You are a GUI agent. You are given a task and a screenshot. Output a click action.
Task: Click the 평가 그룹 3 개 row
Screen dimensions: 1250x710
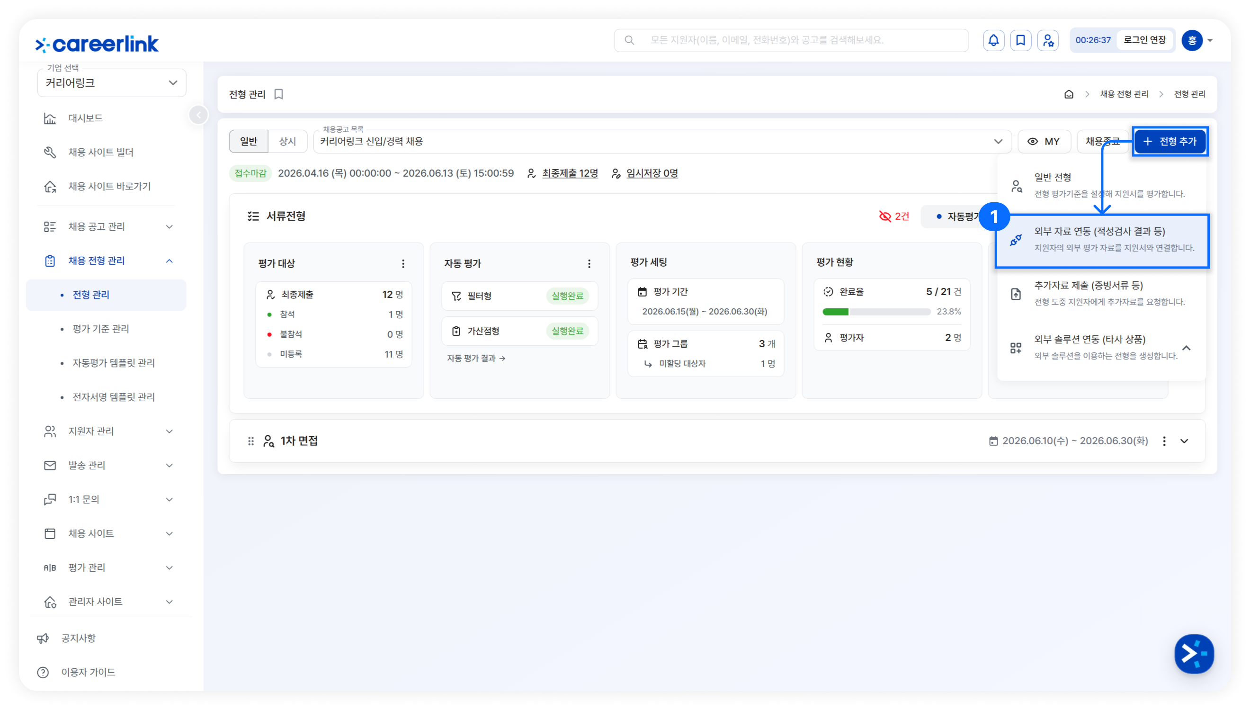point(706,344)
